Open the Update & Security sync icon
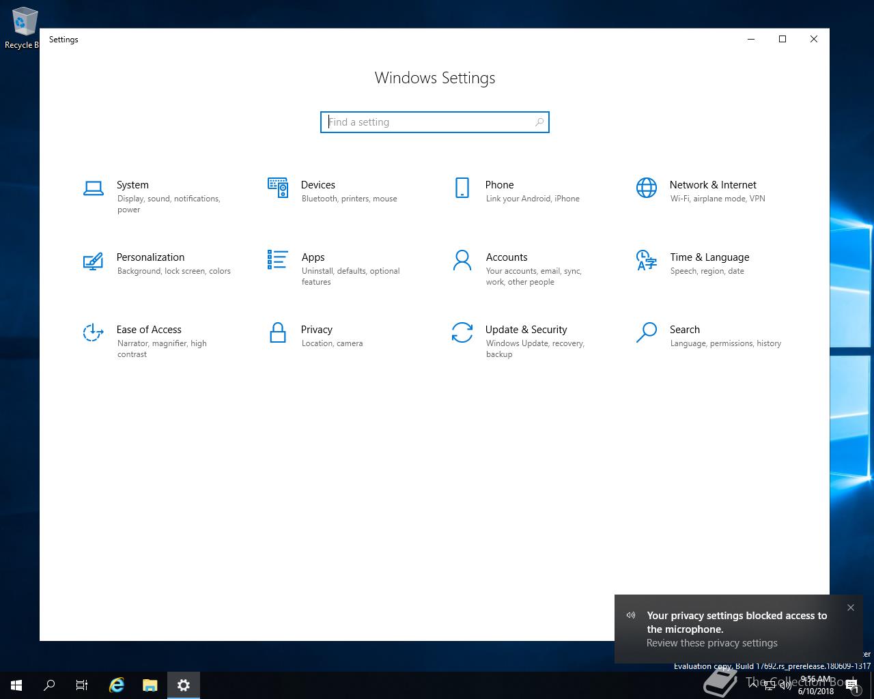874x699 pixels. point(462,332)
